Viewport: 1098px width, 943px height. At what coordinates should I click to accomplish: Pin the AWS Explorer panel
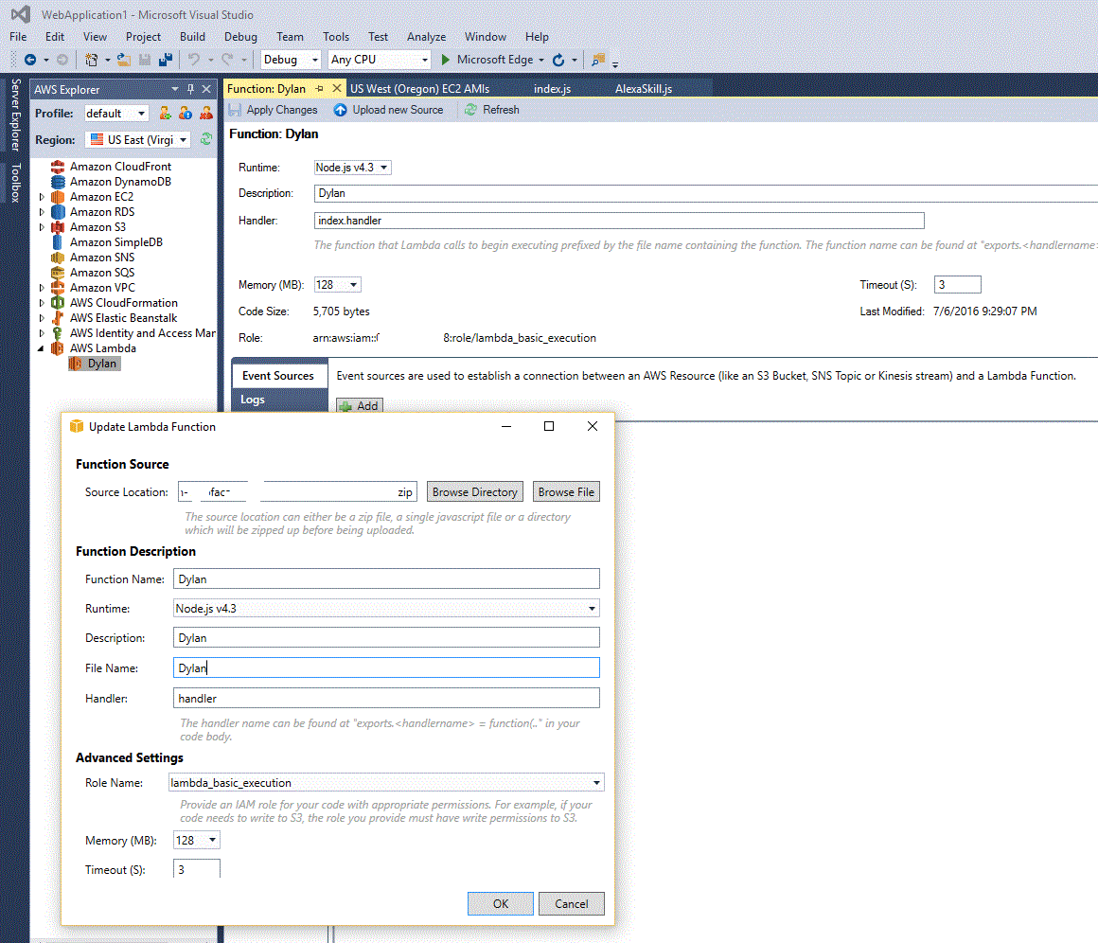tap(190, 89)
